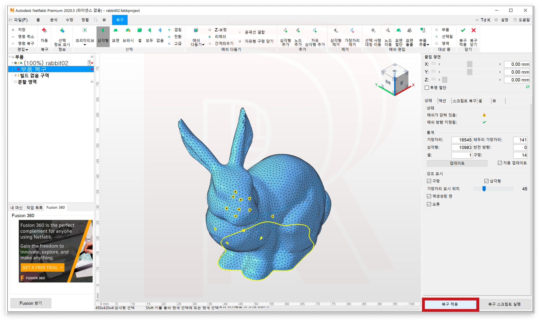Choose the 브러시 brush selection tool

pos(128,30)
